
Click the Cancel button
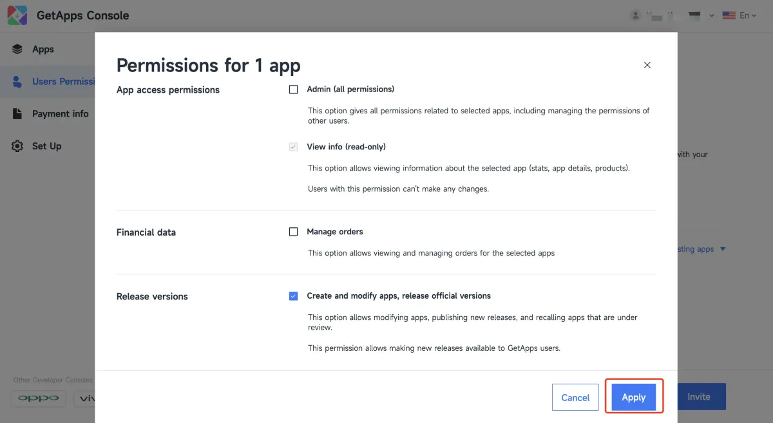(x=575, y=397)
